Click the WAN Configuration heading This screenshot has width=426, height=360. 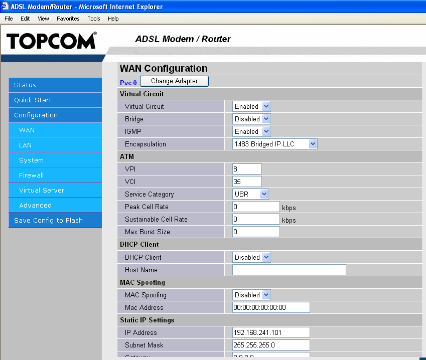(x=164, y=68)
